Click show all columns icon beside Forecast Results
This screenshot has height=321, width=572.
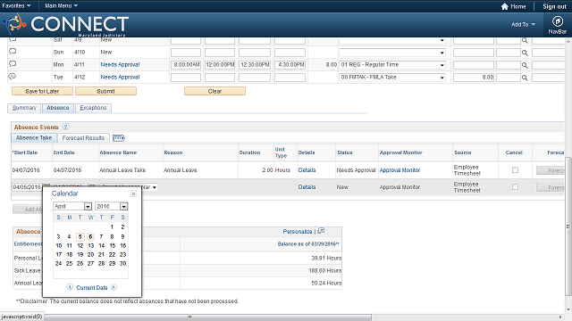tap(119, 138)
